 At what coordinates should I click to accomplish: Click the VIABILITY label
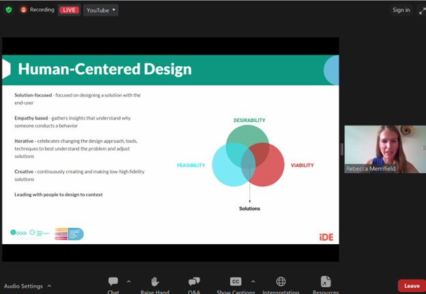tap(302, 165)
